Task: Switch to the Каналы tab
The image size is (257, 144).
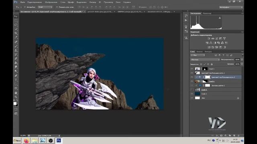Action: pyautogui.click(x=200, y=52)
